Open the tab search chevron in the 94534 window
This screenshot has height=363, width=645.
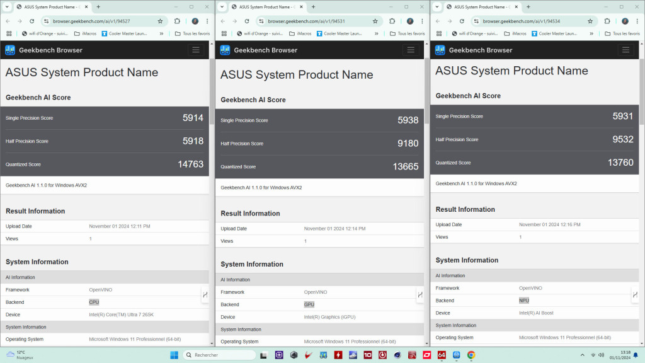click(437, 6)
